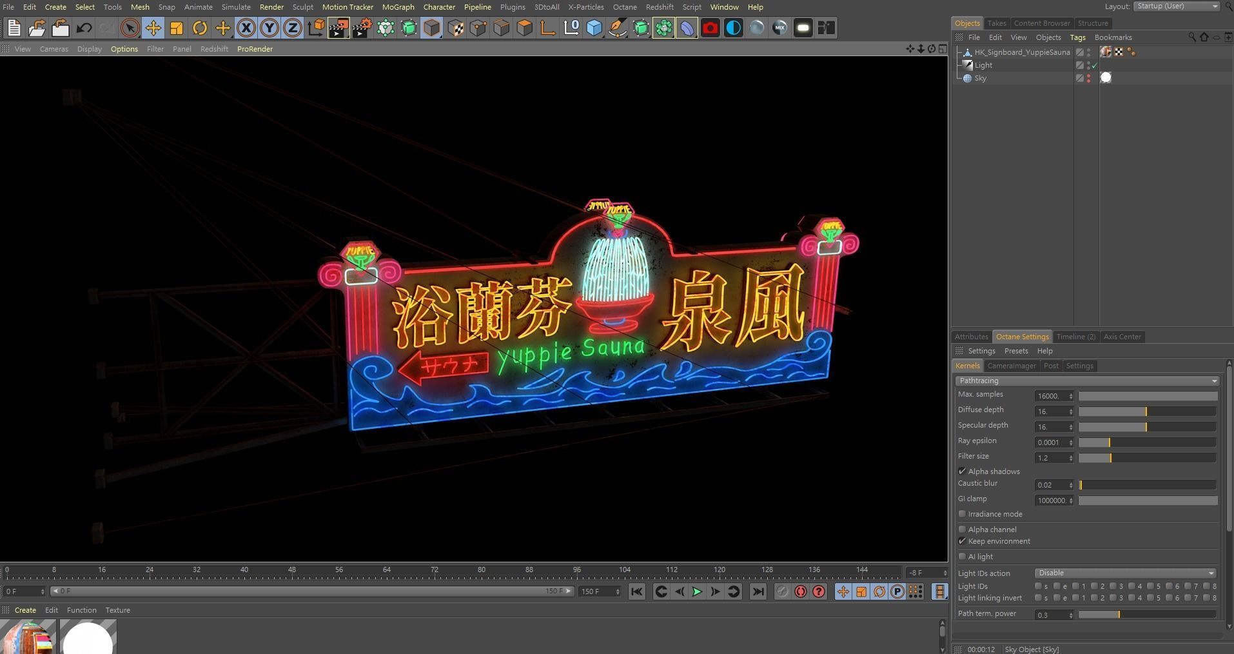The height and width of the screenshot is (654, 1234).
Task: Enable Irradiance mode checkbox
Action: click(x=962, y=514)
